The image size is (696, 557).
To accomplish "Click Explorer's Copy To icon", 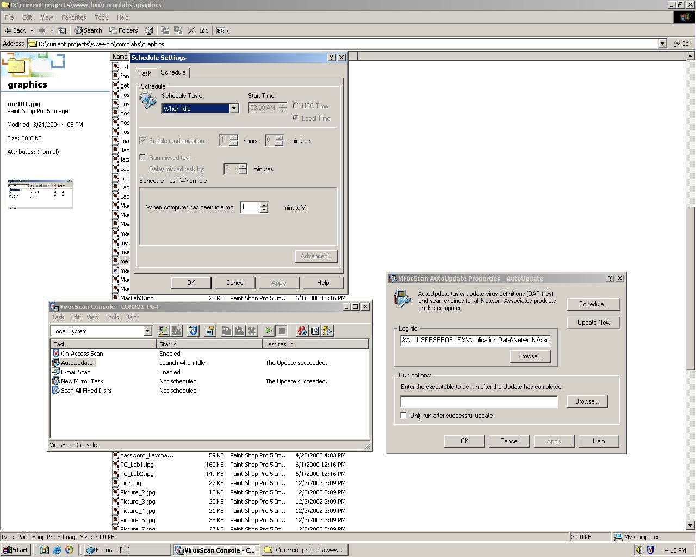I will [x=178, y=30].
